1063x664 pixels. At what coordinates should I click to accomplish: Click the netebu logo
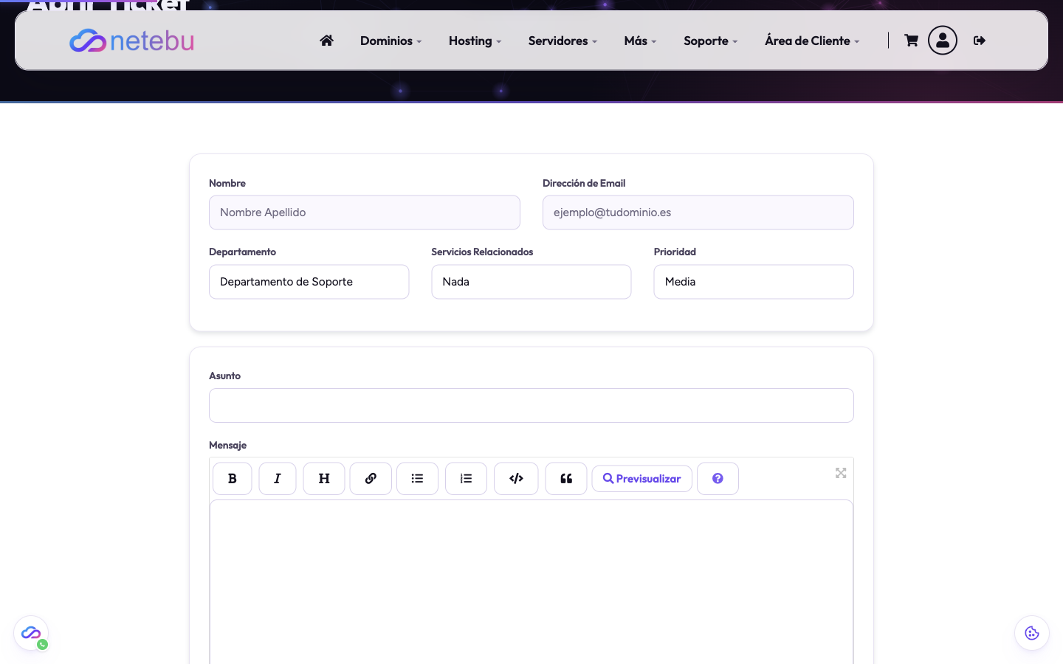point(131,41)
